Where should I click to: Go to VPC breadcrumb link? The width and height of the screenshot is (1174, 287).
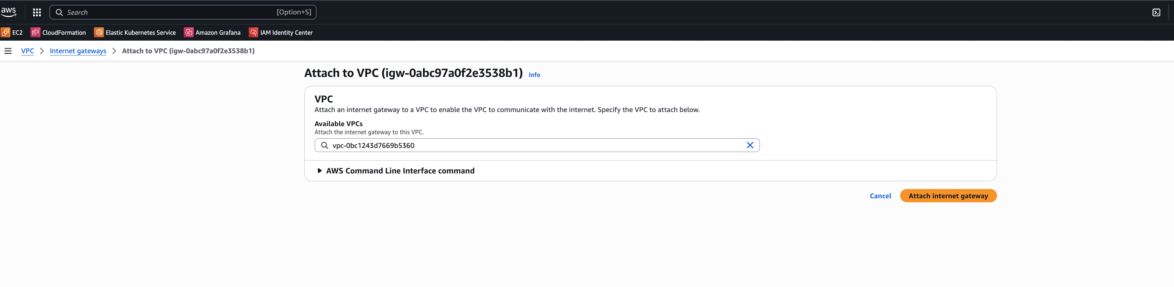click(x=27, y=51)
